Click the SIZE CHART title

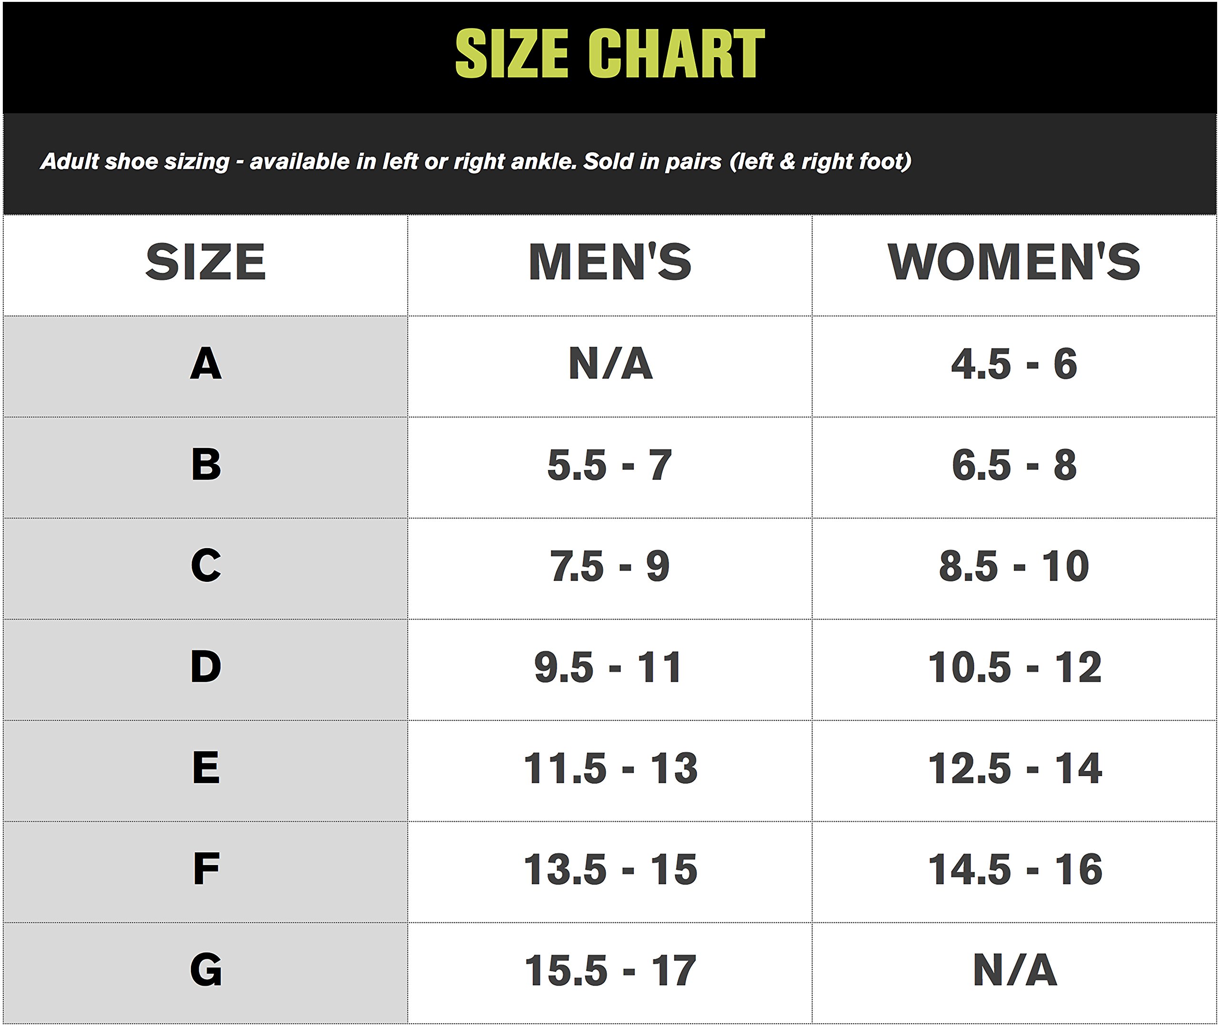coord(609,53)
